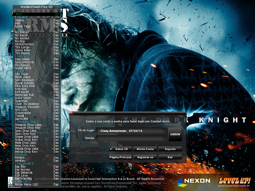
Task: Select the Esp Box option
Action: coord(37,167)
